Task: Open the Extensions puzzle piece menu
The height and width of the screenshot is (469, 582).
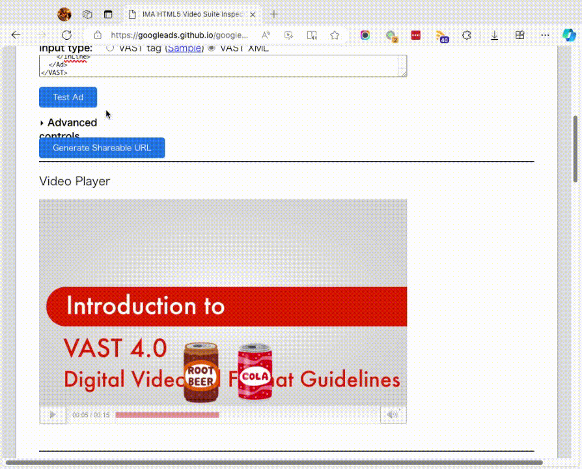Action: click(x=467, y=35)
